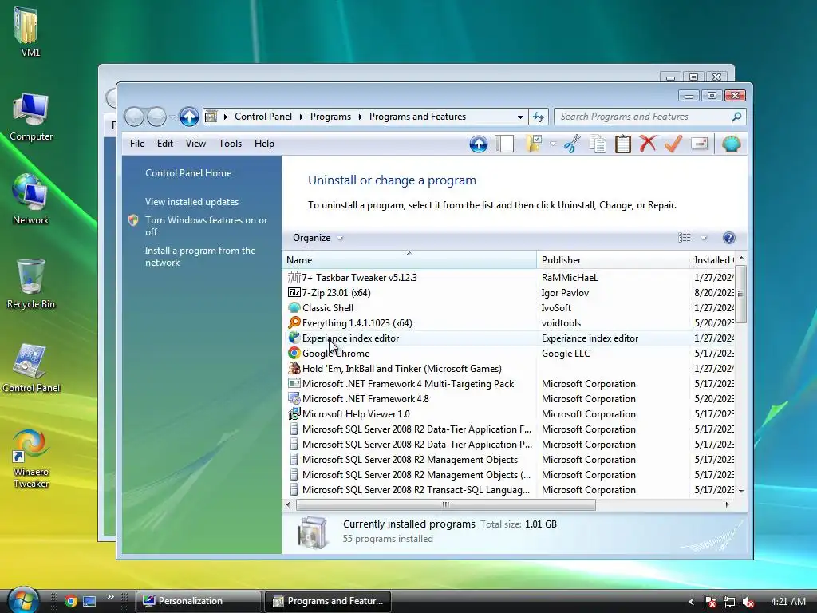817x613 pixels.
Task: Launch Chrome from Quick Launch bar
Action: [71, 602]
